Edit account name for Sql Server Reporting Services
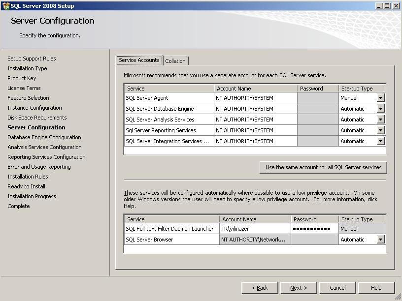 coord(256,130)
